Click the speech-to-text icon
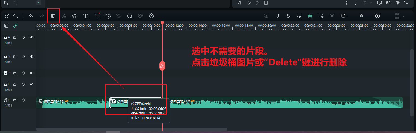416x133 pixels. (108, 16)
